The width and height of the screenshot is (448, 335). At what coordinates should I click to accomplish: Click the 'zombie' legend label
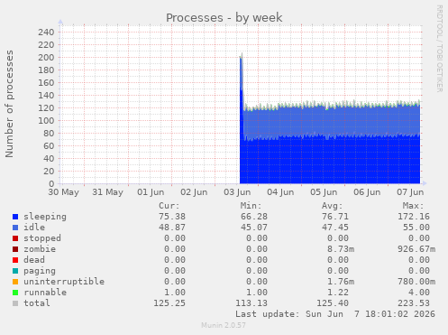click(40, 249)
